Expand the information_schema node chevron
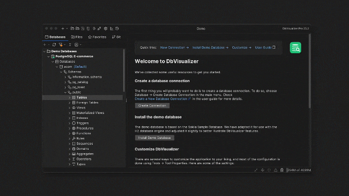The image size is (349, 196). click(x=65, y=77)
